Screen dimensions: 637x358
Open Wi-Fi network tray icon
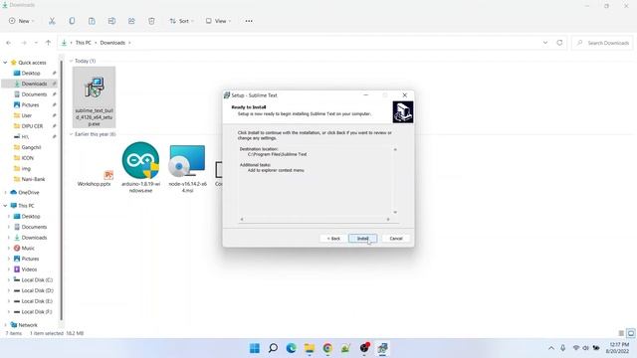pos(576,348)
